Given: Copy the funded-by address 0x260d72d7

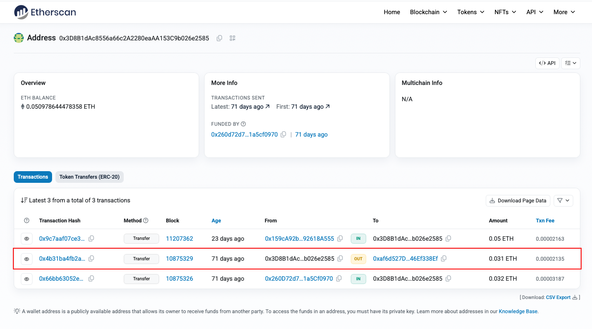Looking at the screenshot, I should click(283, 135).
